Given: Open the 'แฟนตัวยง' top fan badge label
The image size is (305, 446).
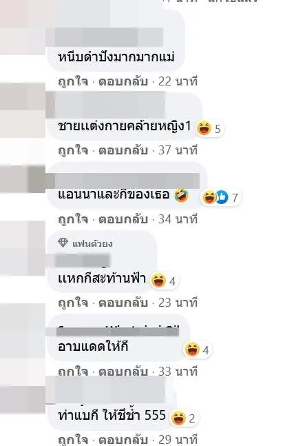Looking at the screenshot, I should pos(92,243).
